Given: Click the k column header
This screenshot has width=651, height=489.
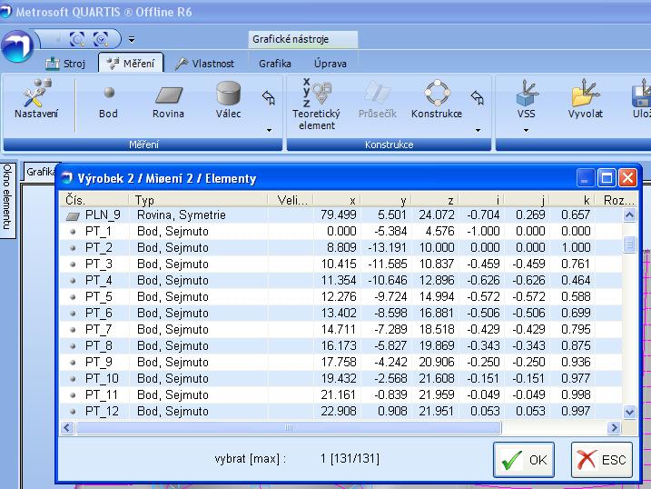Looking at the screenshot, I should click(573, 200).
